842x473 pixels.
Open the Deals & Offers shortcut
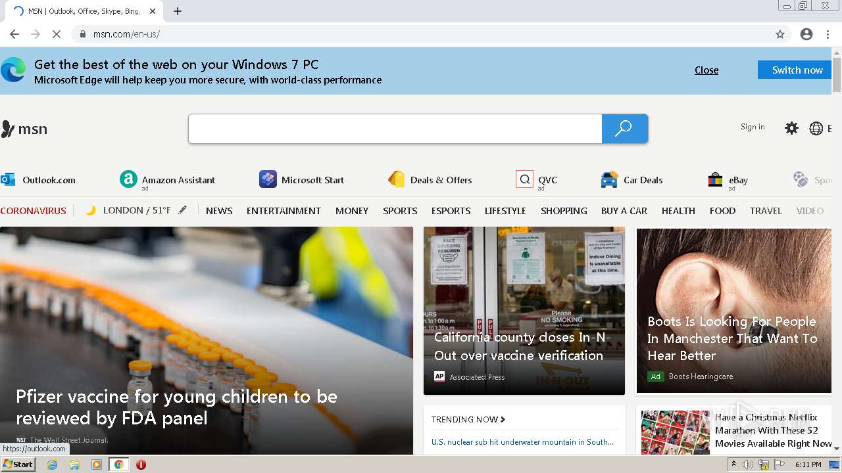click(430, 180)
